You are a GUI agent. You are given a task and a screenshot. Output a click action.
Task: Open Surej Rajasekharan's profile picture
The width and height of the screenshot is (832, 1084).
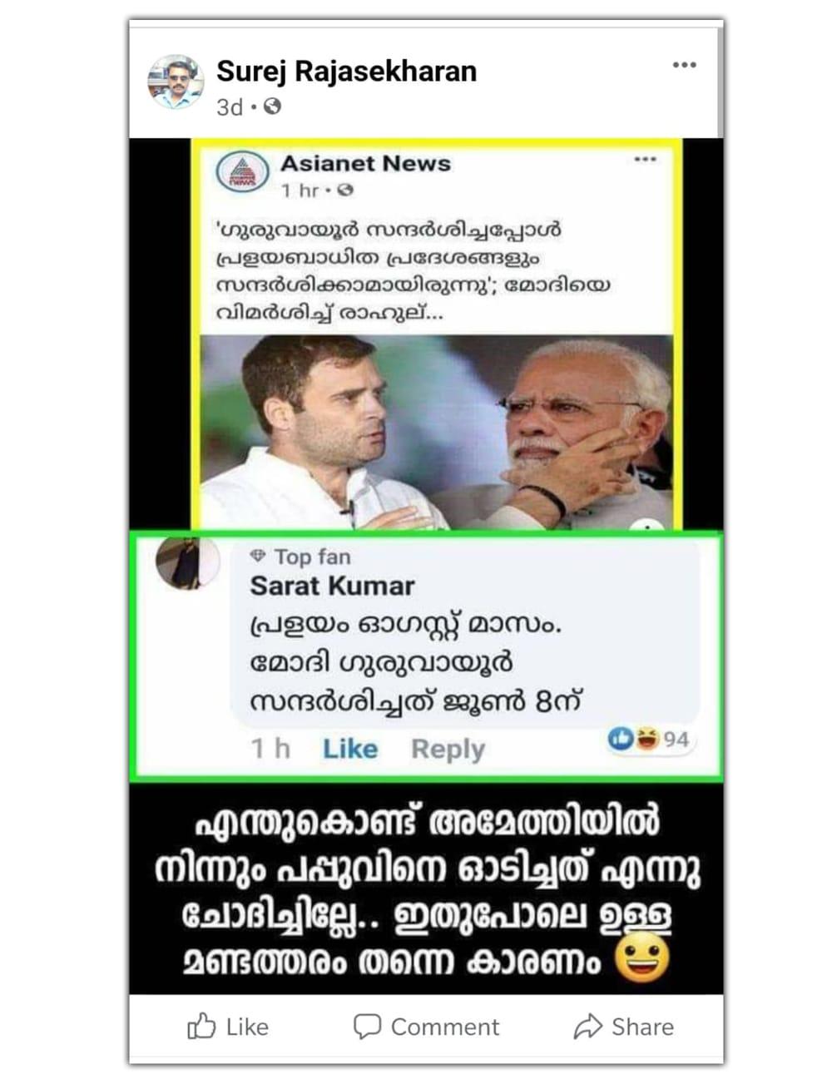(x=176, y=82)
